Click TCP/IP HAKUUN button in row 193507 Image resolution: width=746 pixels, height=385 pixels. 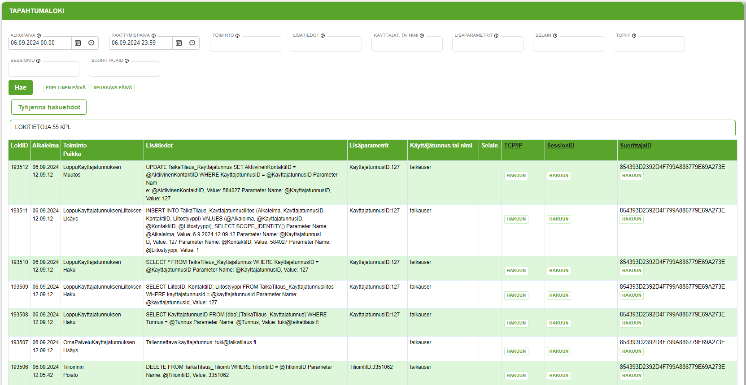click(516, 351)
